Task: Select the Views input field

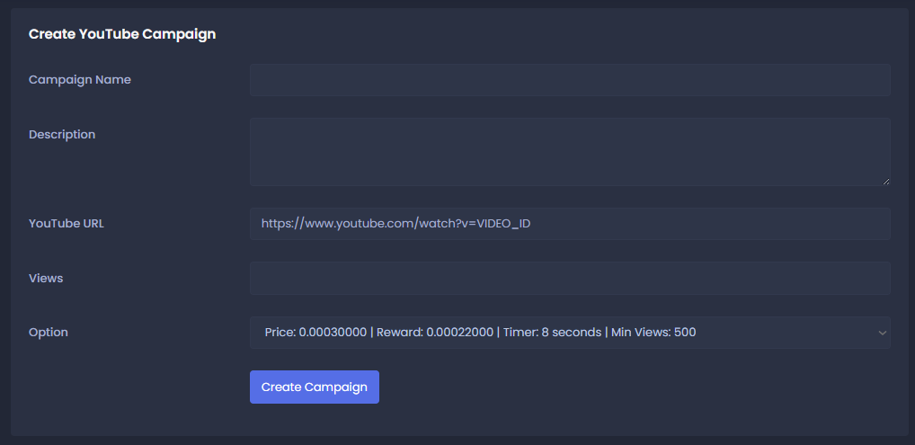Action: click(x=570, y=278)
